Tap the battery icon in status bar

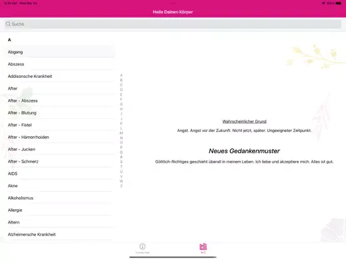pos(338,3)
